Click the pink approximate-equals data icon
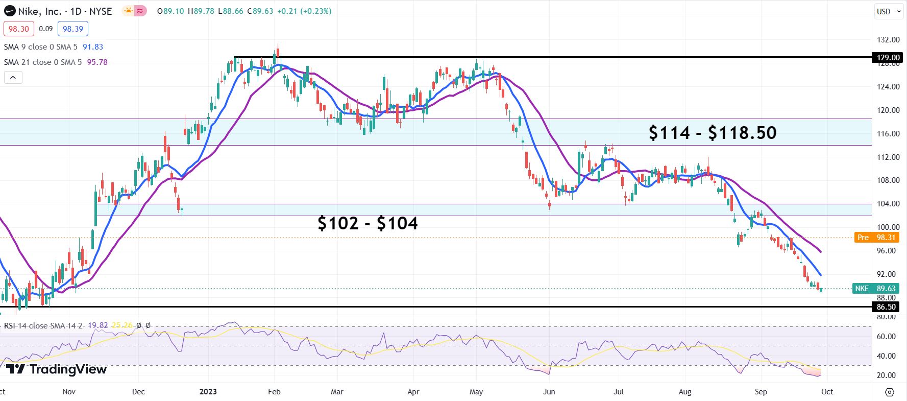The width and height of the screenshot is (907, 401). (x=140, y=11)
